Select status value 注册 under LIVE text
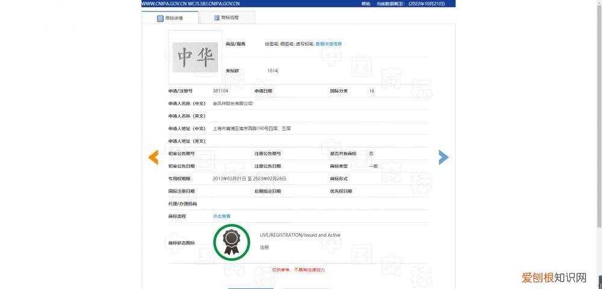The height and width of the screenshot is (289, 602). point(264,247)
